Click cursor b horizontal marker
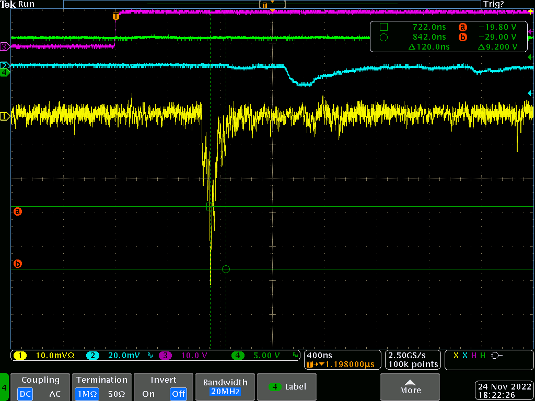This screenshot has width=535, height=401. [17, 264]
